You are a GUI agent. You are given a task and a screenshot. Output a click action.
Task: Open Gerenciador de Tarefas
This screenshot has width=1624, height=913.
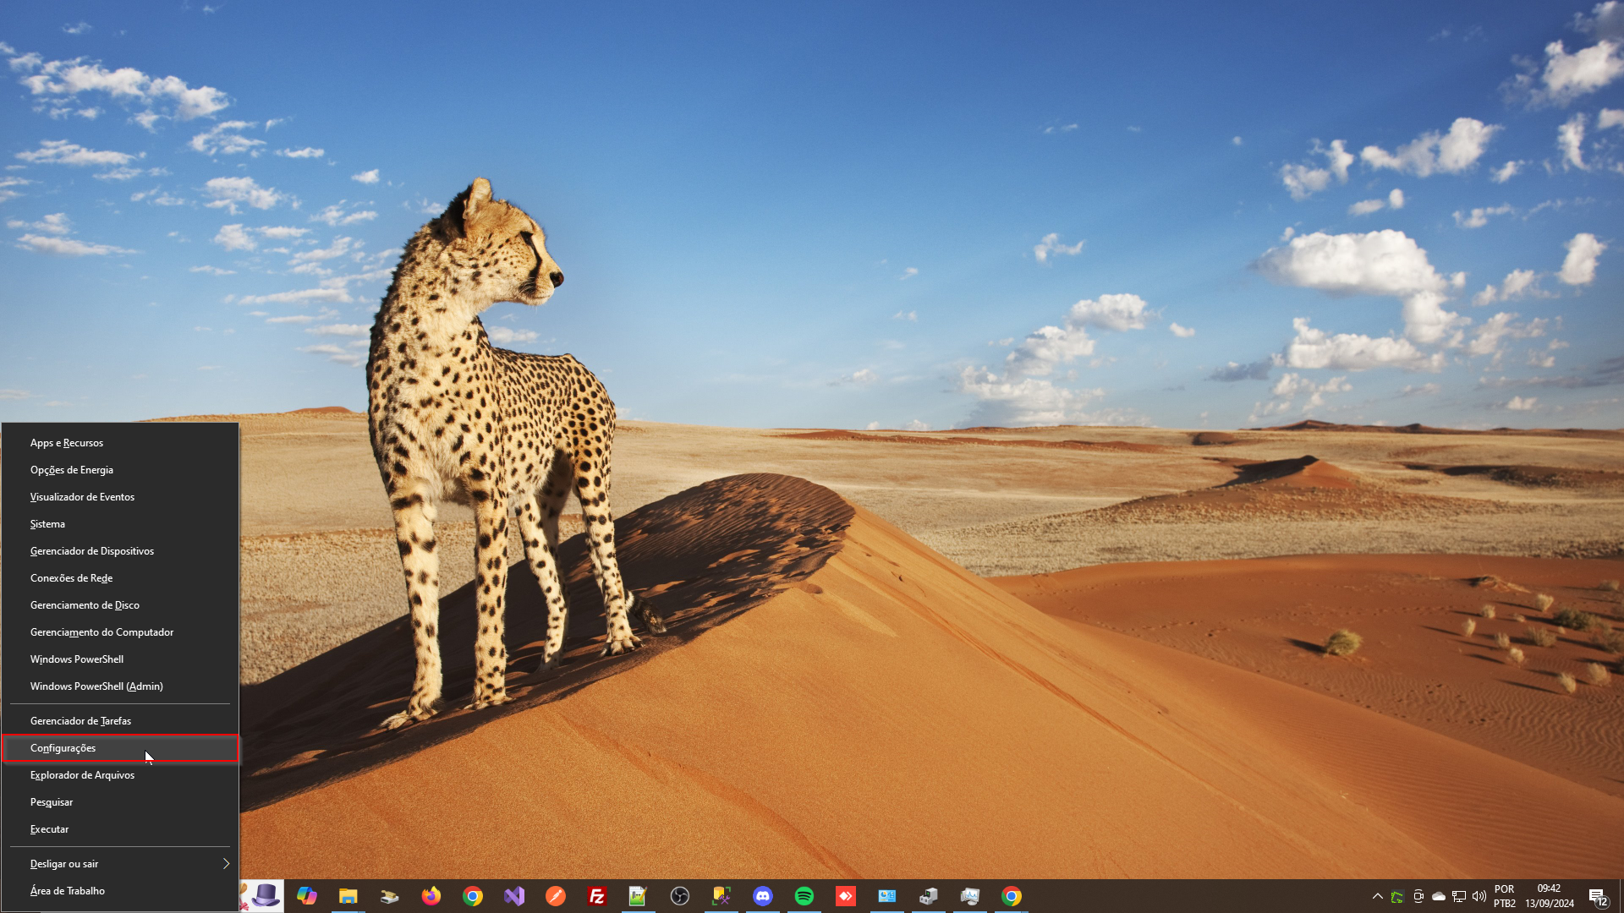tap(120, 721)
